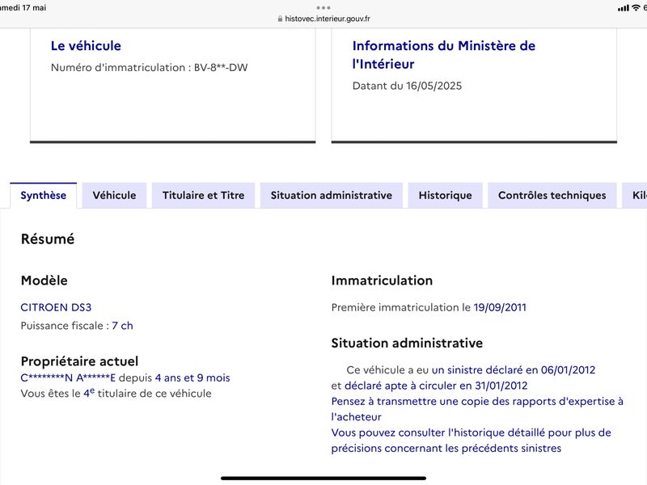The width and height of the screenshot is (647, 485).
Task: Click 'Numéro d'immatriculation : BV-8**-DW' text
Action: click(x=149, y=68)
